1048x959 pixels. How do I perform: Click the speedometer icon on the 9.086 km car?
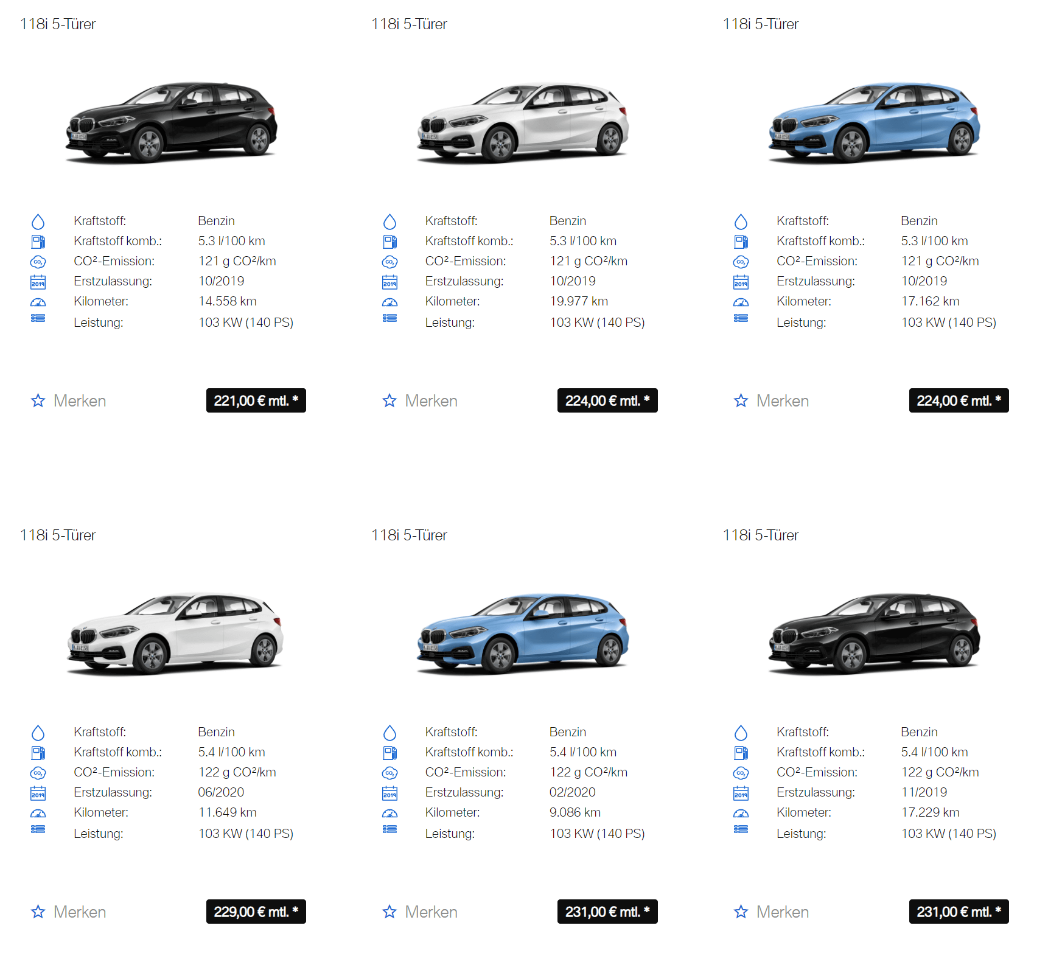390,813
